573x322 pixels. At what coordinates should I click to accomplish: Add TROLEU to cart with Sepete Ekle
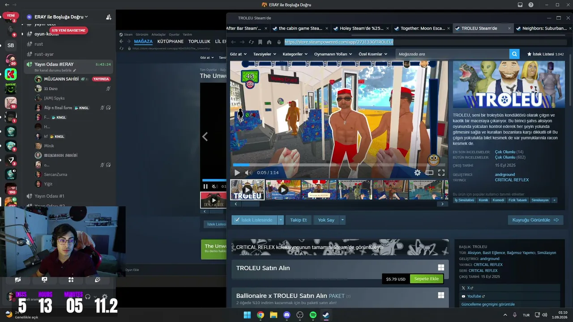point(426,279)
